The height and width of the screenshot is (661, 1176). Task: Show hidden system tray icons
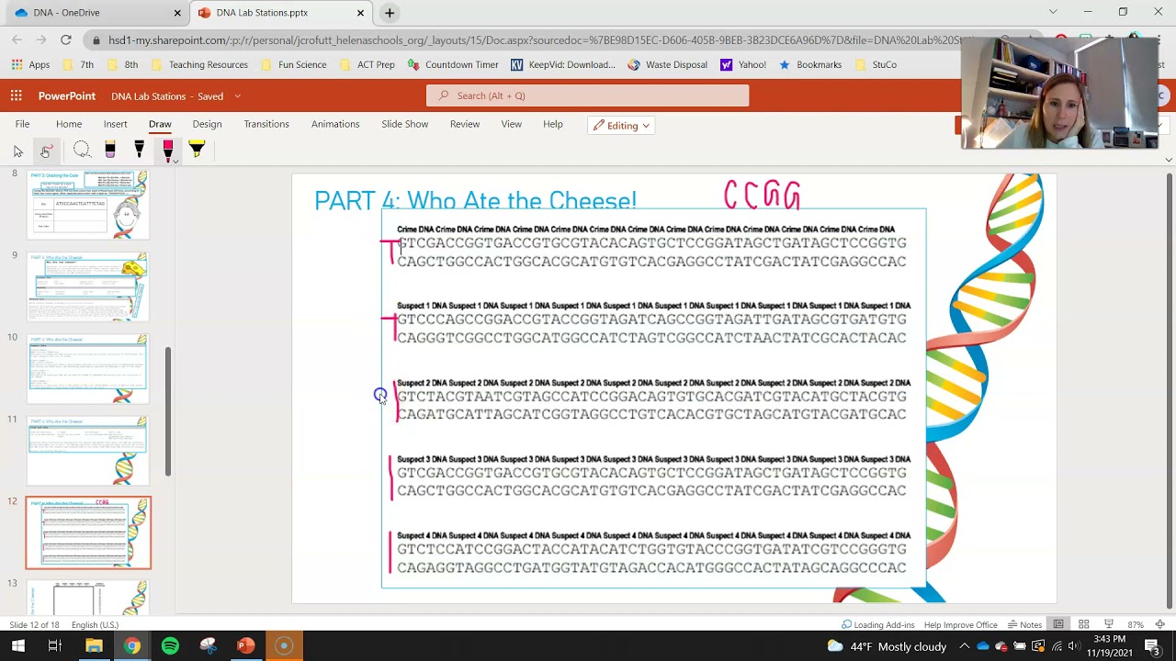(964, 646)
